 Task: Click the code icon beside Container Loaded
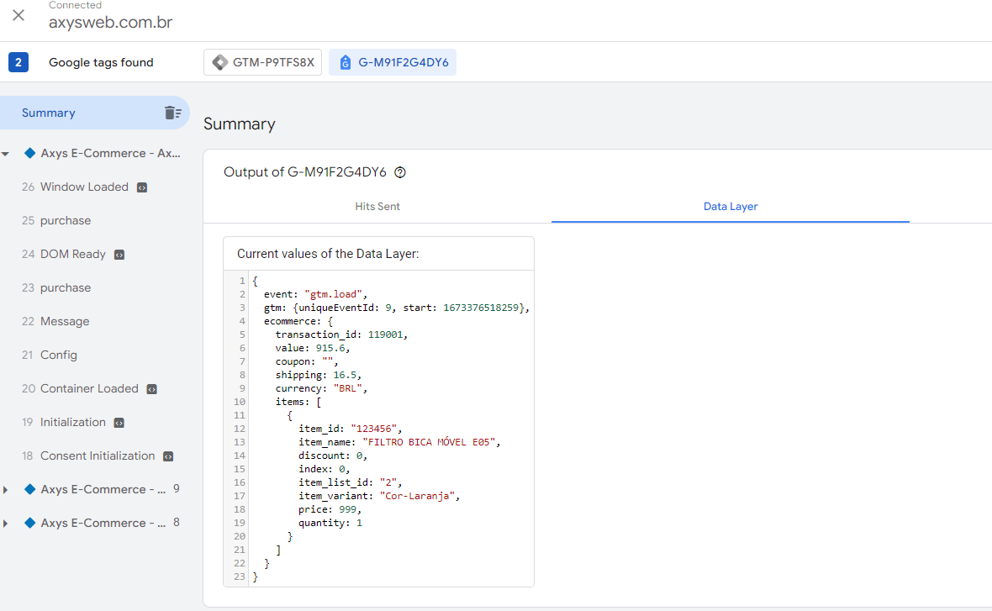(152, 389)
